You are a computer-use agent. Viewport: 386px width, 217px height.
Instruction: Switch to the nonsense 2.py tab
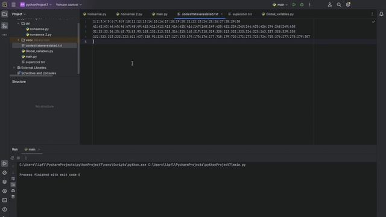click(x=129, y=14)
